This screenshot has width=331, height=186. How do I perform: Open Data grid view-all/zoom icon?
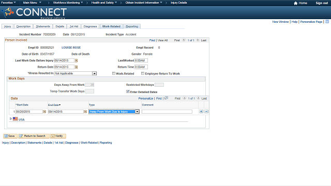tap(167, 98)
